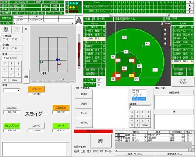Viewport: 196px width, 157px height.
Task: Choose the チェンジアップ pitch type button
Action: pos(12,126)
